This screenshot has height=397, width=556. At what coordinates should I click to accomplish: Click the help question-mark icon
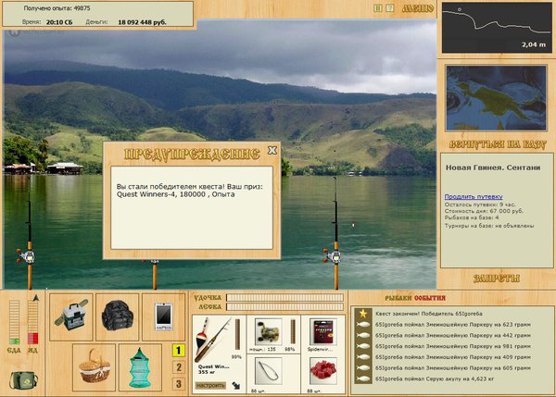[x=390, y=7]
